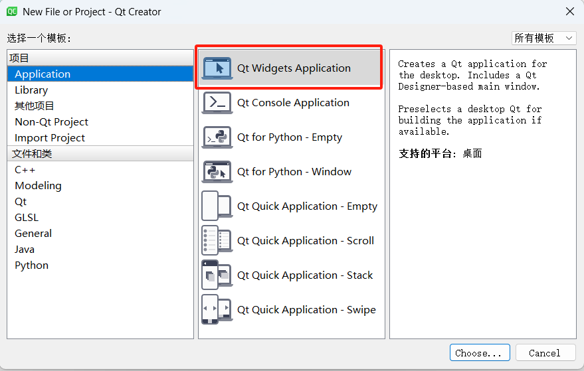The height and width of the screenshot is (371, 584).
Task: Click the 文件和类 section header
Action: [x=100, y=154]
